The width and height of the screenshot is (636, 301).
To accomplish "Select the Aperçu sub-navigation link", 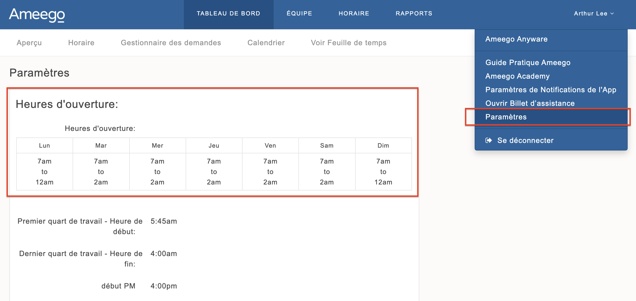I will 29,43.
